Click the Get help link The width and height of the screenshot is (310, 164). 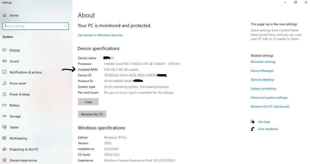(264, 122)
